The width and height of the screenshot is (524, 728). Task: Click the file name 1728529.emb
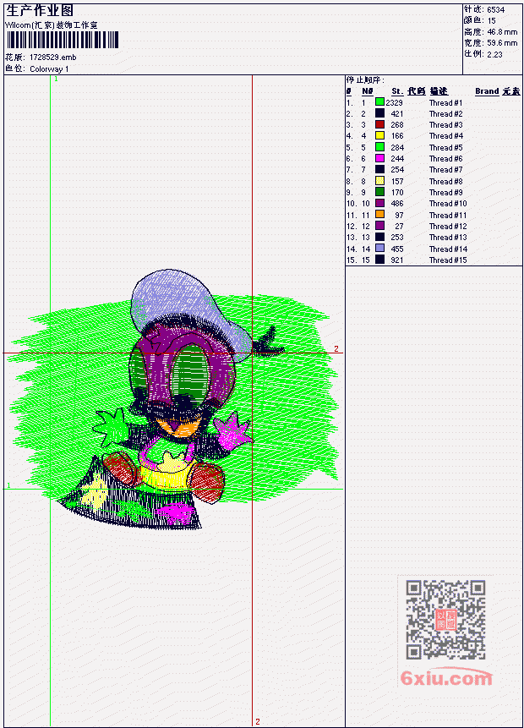53,57
